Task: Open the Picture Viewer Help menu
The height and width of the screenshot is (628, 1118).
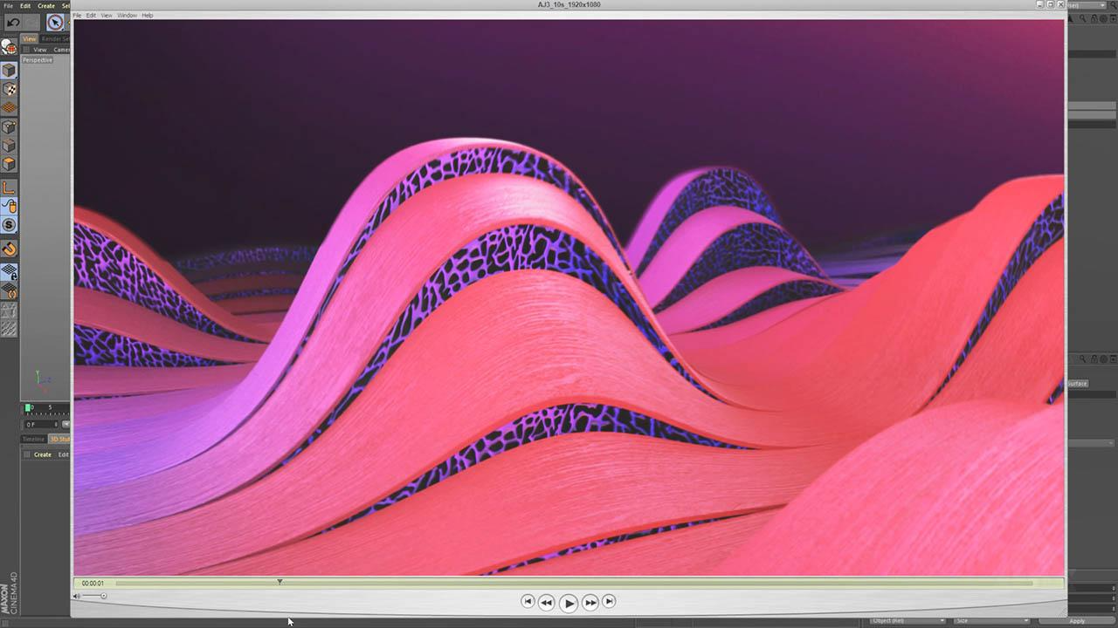Action: 148,16
